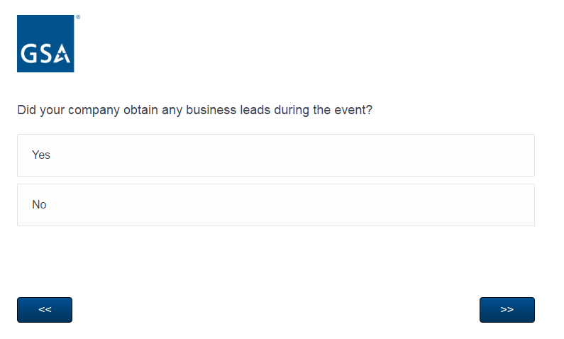This screenshot has height=339, width=564.
Task: Select the No answer option
Action: point(275,205)
